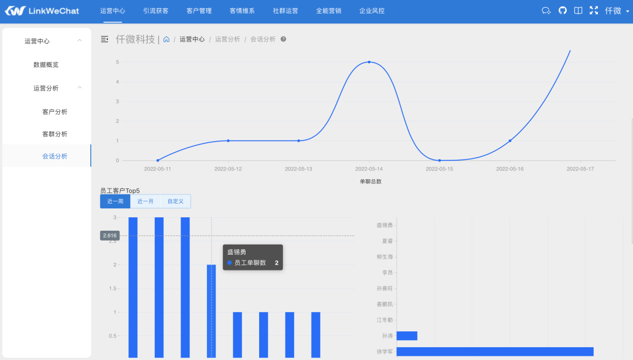
Task: Switch to 引流获客 top tab
Action: [x=156, y=11]
